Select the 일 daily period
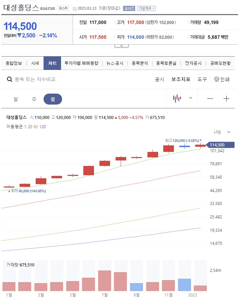 [16, 99]
